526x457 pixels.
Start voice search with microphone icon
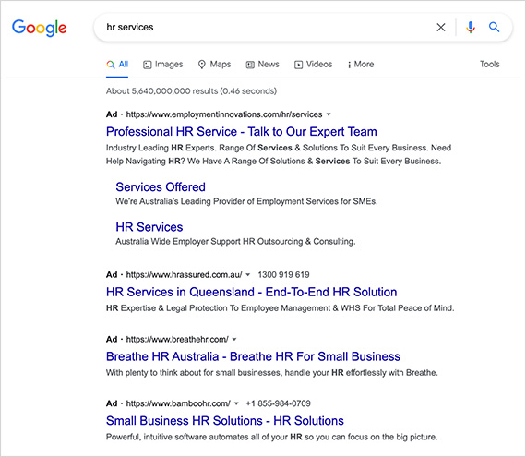click(x=471, y=27)
